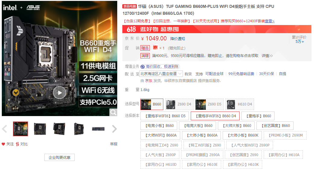Select the Z690 D5 model option
This screenshot has height=170, width=314.
pos(209,104)
